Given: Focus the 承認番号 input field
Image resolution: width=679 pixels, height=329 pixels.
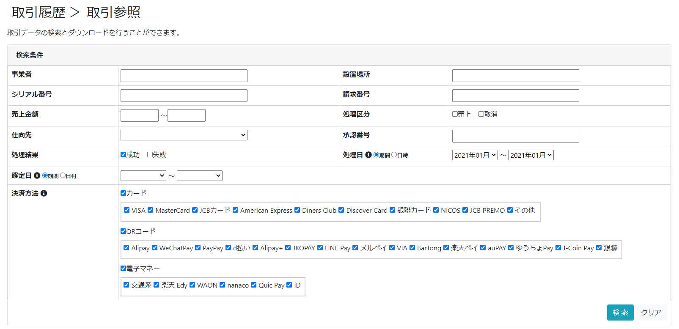Looking at the screenshot, I should click(516, 136).
